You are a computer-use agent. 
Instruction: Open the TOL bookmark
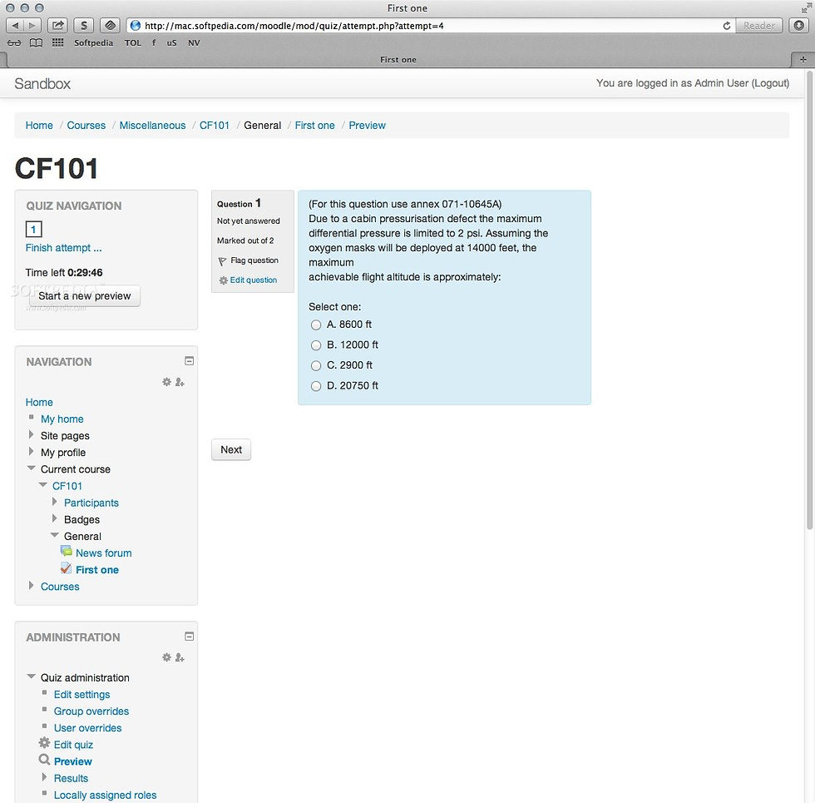click(133, 42)
